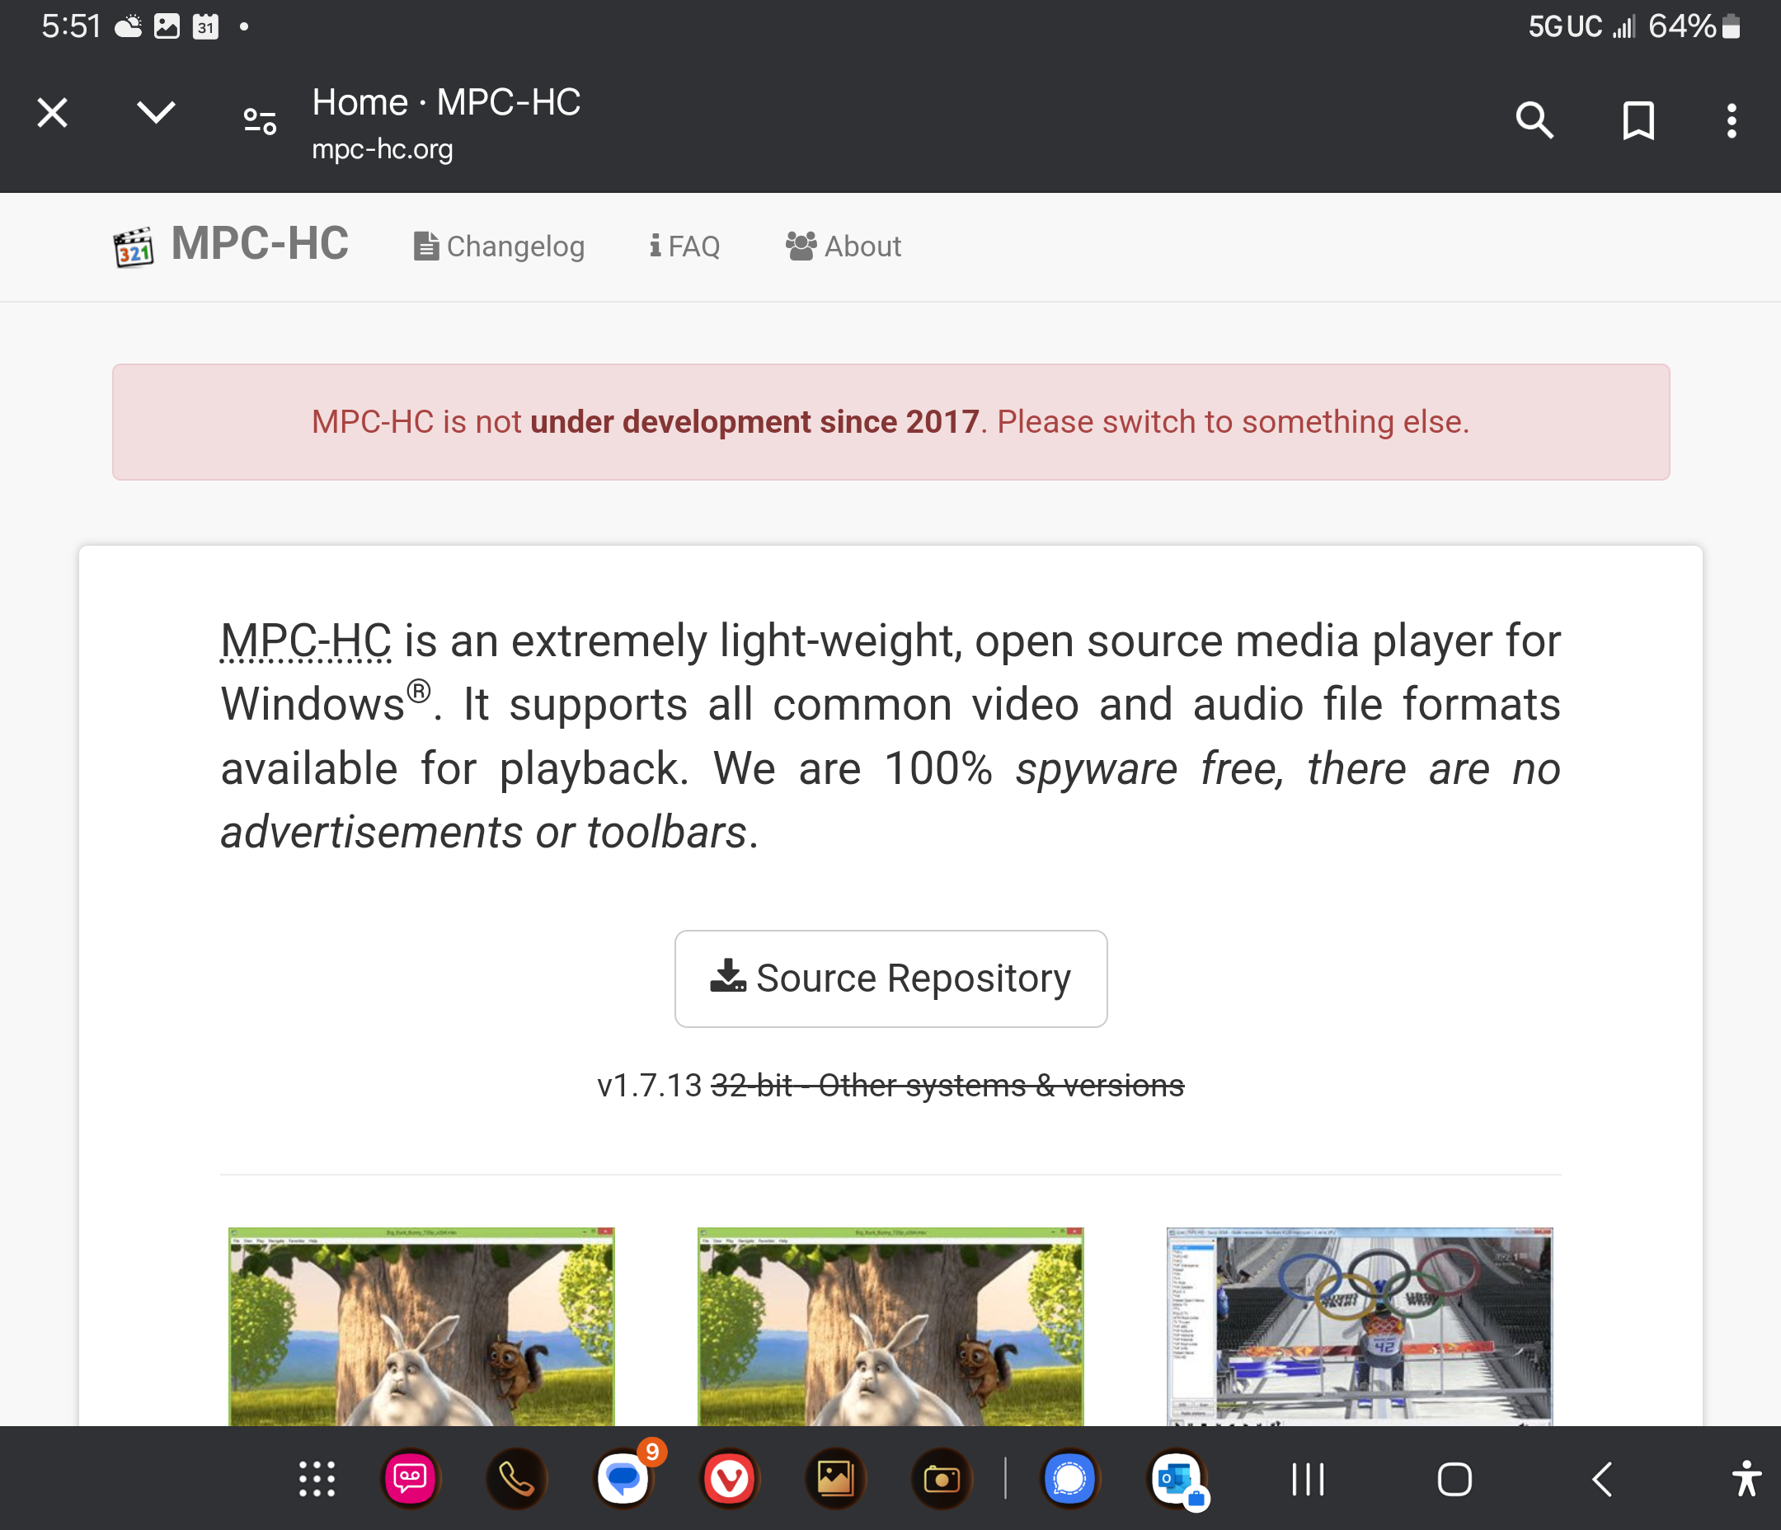Open the app drawer grid icon
Image resolution: width=1781 pixels, height=1530 pixels.
coord(317,1479)
